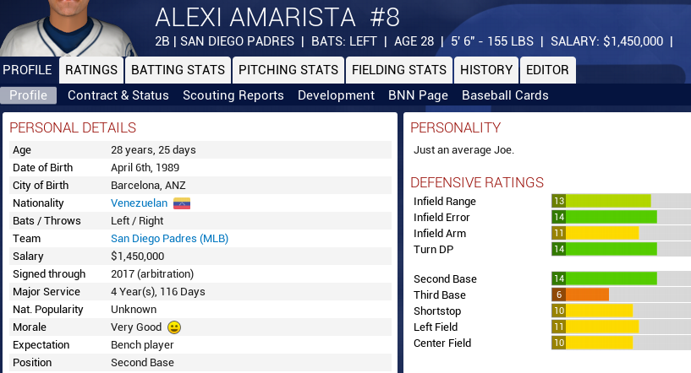Open the Development subpage
Image resolution: width=691 pixels, height=373 pixels.
[336, 95]
